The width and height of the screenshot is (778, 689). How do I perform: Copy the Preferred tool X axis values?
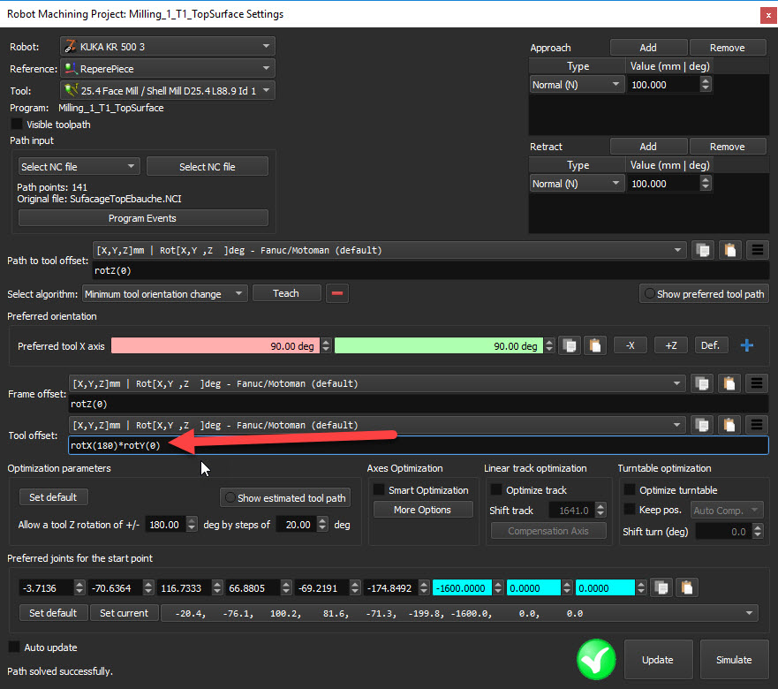[x=570, y=345]
